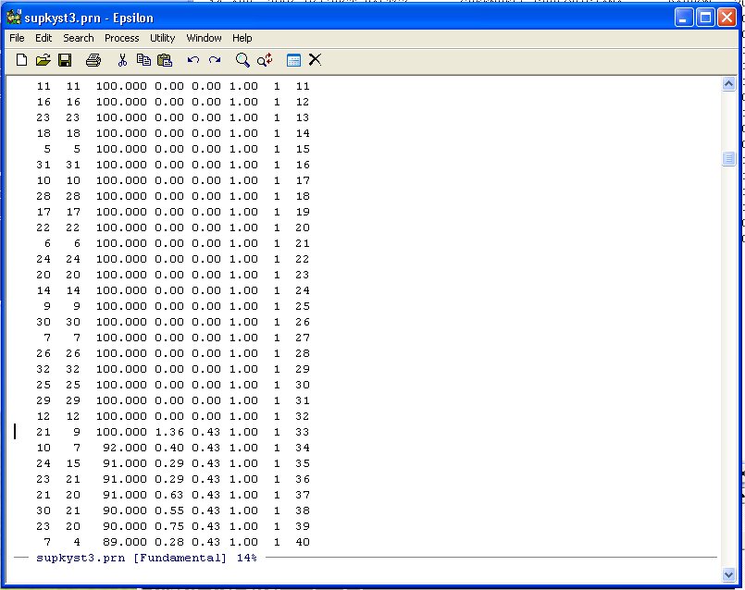Create a new file with the toolbar icon

(x=21, y=60)
